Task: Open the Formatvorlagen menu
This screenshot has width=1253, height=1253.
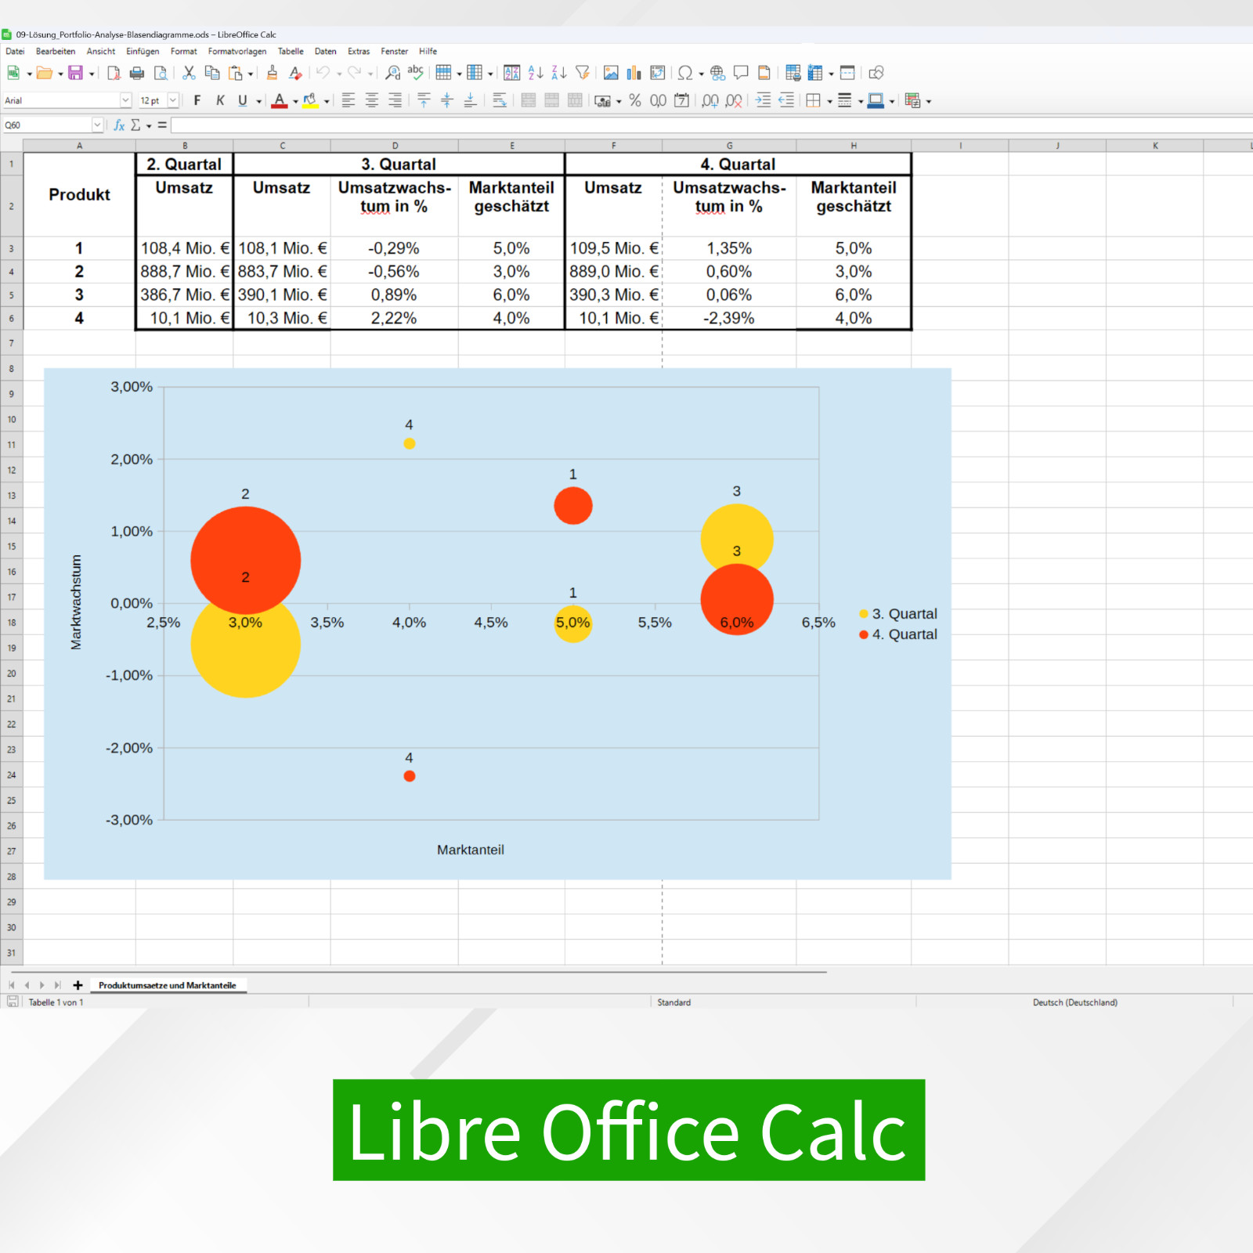Action: (237, 52)
